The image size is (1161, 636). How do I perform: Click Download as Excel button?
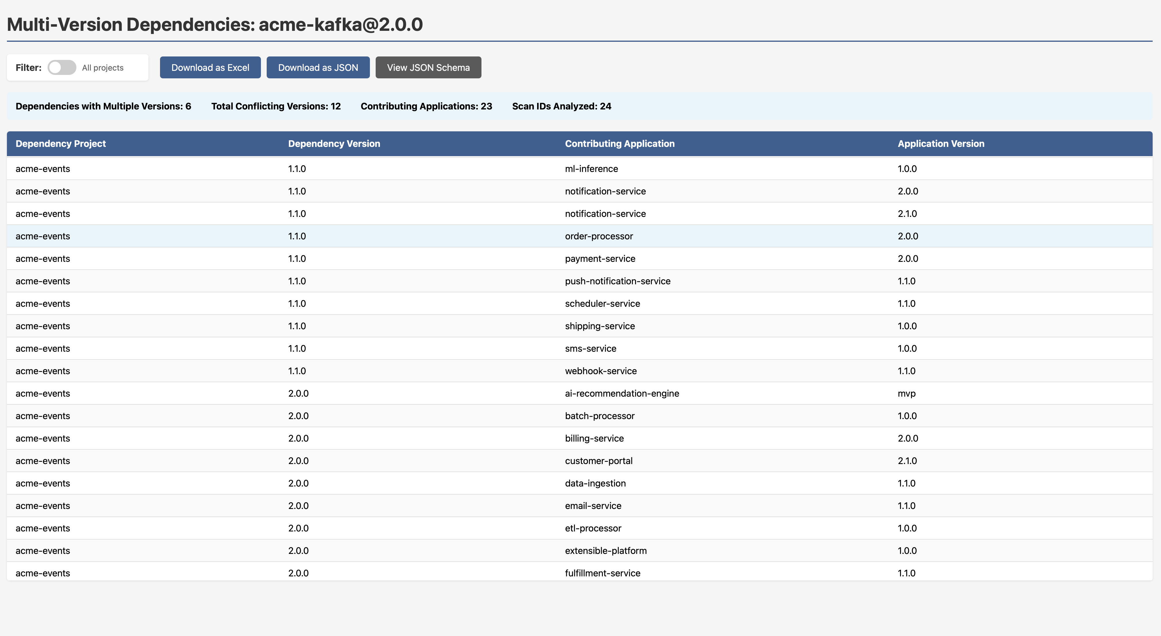click(210, 67)
